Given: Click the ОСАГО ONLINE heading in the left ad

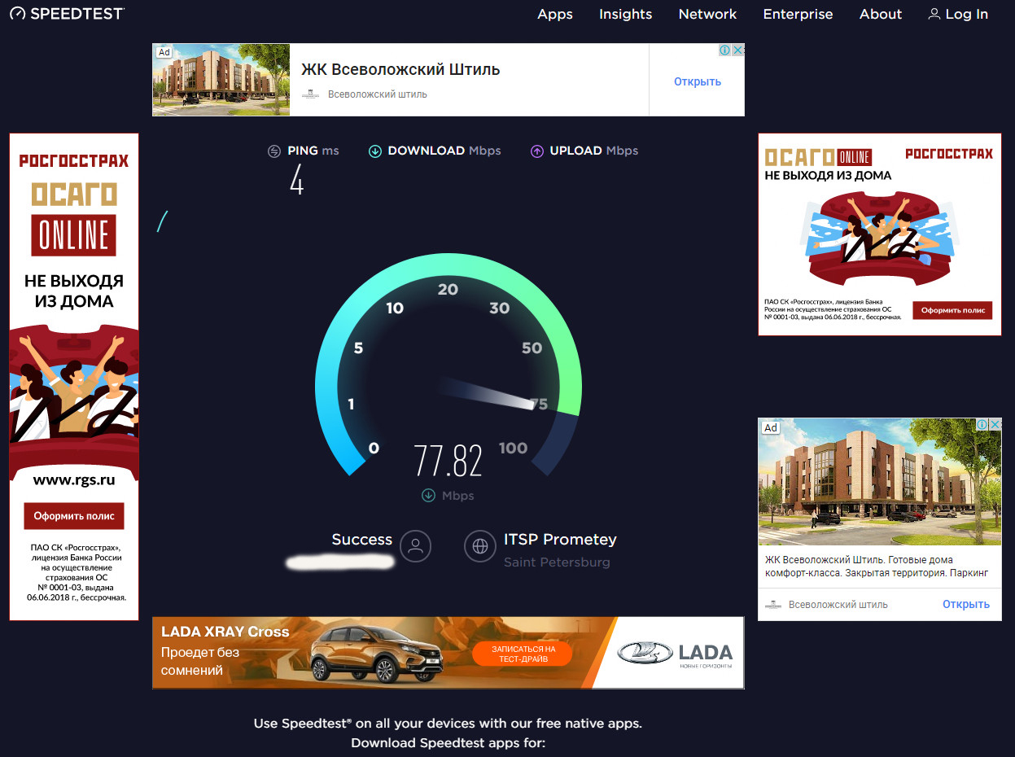Looking at the screenshot, I should [x=74, y=218].
